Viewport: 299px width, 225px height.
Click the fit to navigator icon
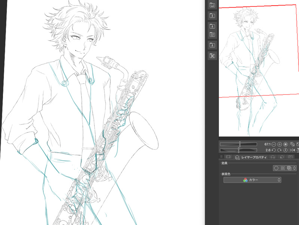coord(292,144)
